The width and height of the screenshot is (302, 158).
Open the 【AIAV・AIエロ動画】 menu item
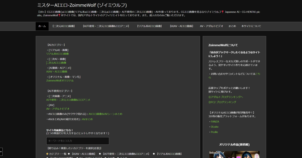(x=181, y=26)
